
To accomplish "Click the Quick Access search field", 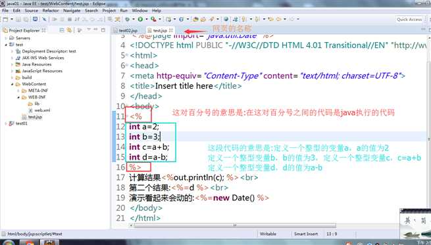I will click(409, 19).
